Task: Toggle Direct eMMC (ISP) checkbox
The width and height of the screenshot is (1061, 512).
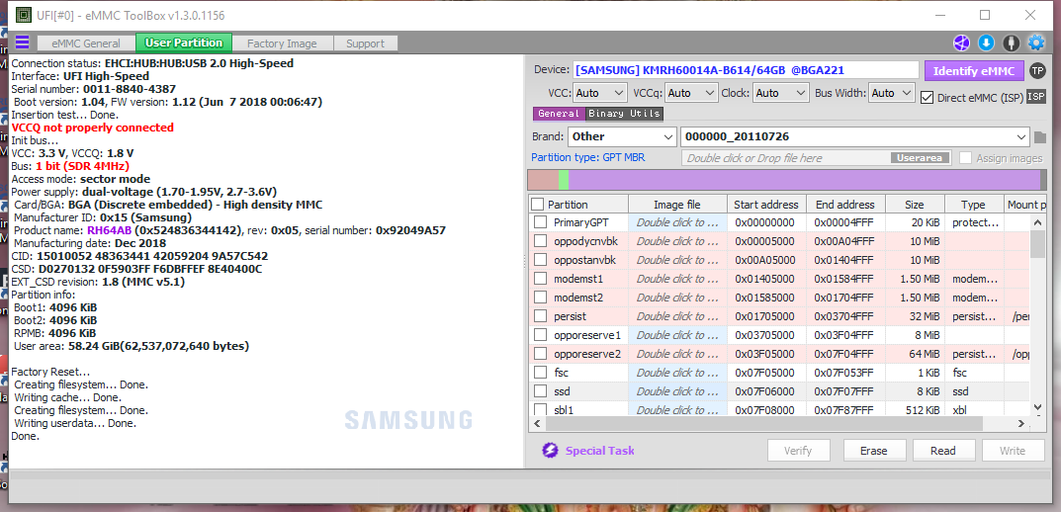Action: coord(928,98)
